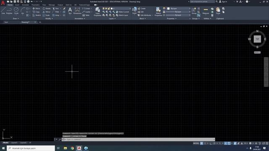269x151 pixels.
Task: Open the AutoCAD application menu button
Action: [x=3, y=3]
